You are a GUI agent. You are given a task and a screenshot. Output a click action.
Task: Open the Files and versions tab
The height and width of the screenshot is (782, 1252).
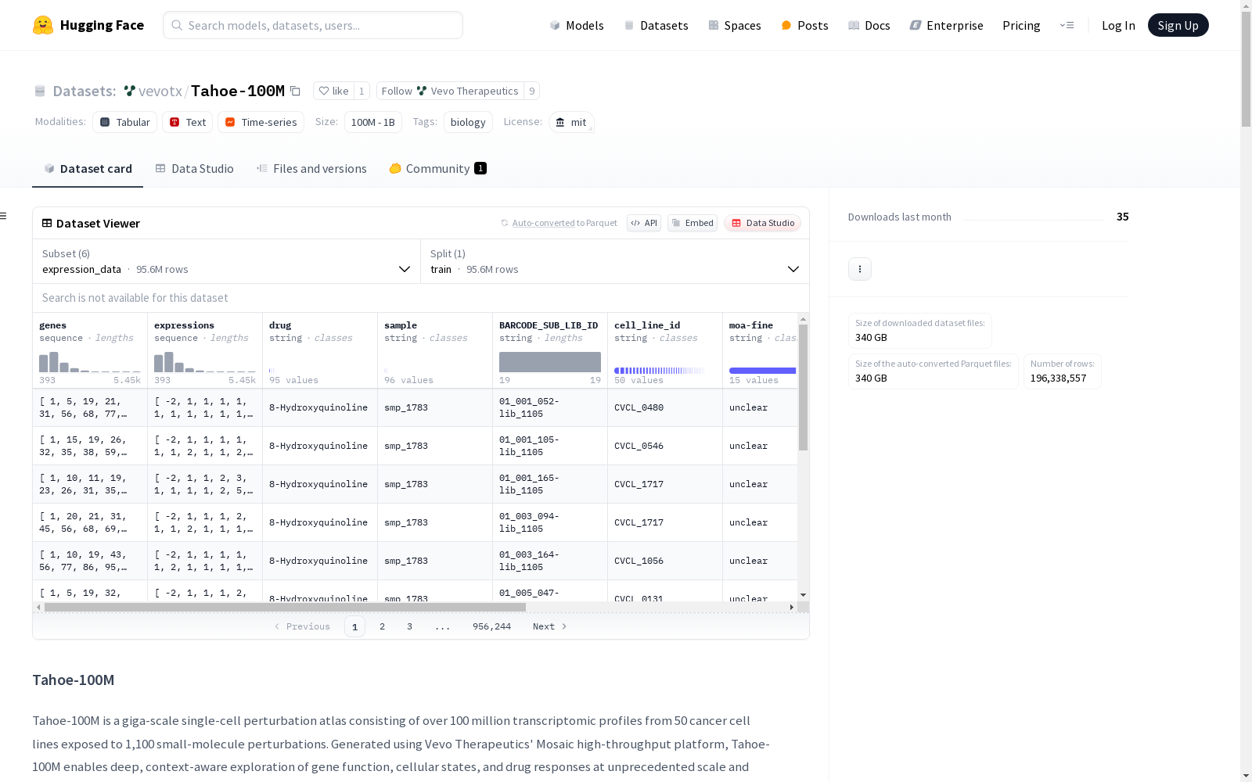tap(311, 169)
